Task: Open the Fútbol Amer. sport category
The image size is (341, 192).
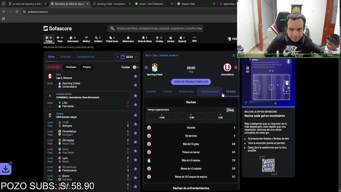Action: tap(112, 39)
